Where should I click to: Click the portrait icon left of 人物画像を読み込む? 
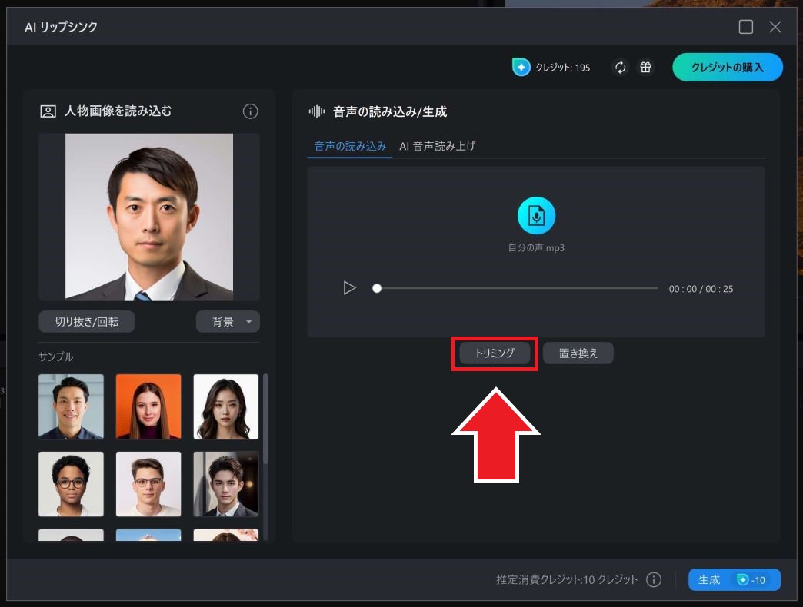pos(48,111)
